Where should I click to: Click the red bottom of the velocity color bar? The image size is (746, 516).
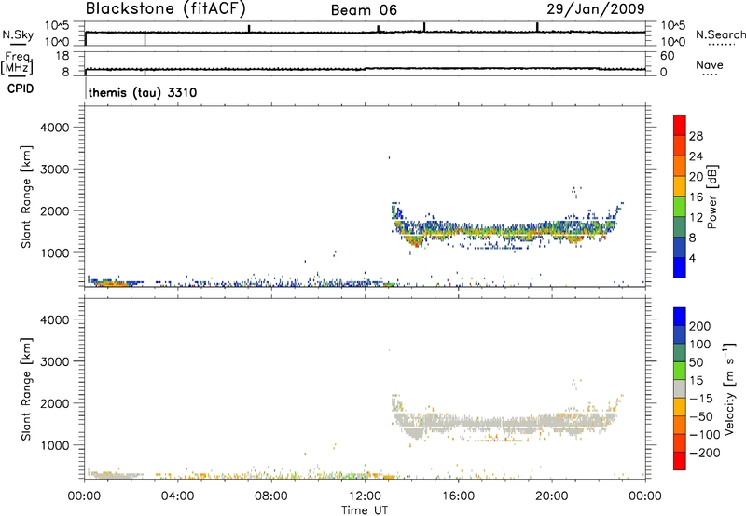(x=680, y=461)
